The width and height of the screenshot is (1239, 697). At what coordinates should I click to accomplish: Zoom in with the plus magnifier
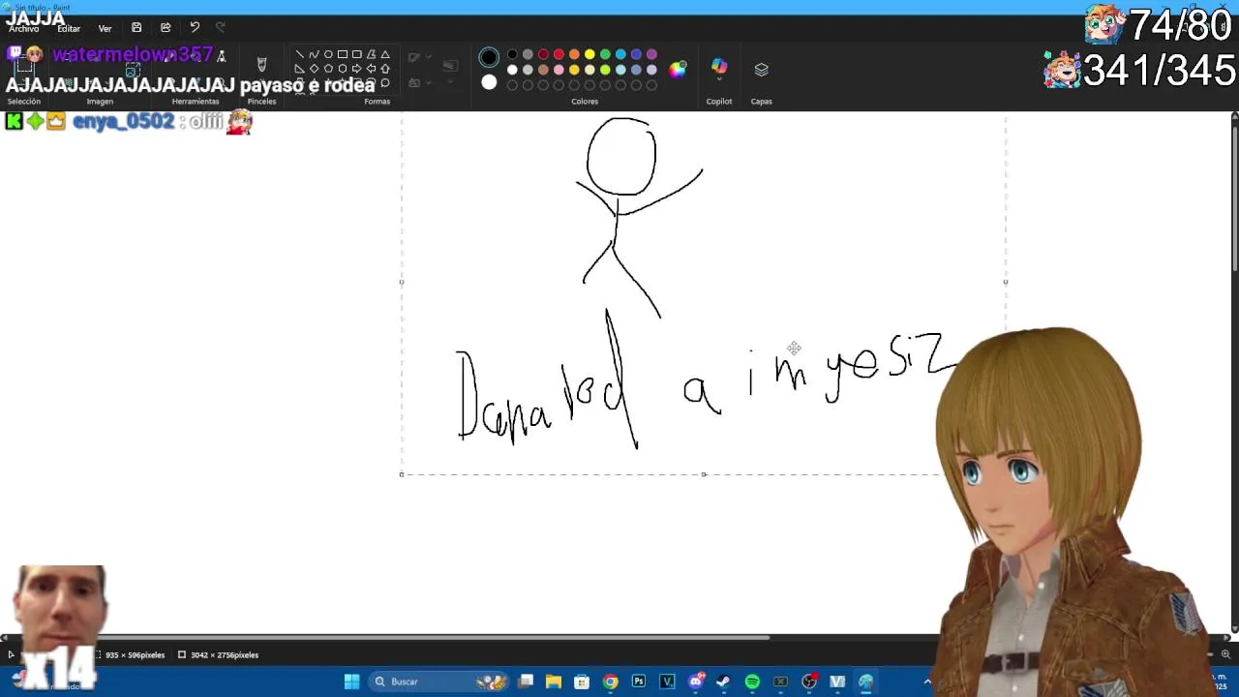[x=1225, y=654]
